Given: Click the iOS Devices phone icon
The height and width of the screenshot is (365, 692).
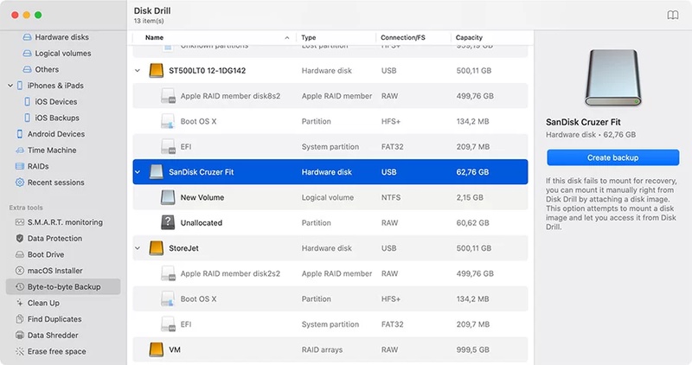Looking at the screenshot, I should click(x=28, y=101).
